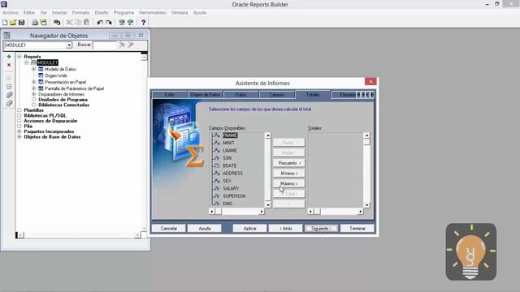
Task: Collapse the MODULE1 tree node
Action: pyautogui.click(x=27, y=62)
